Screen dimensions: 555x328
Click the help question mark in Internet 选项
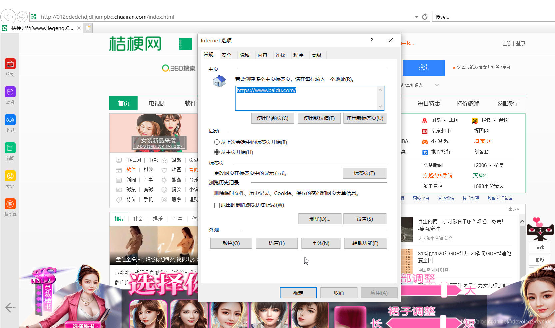[x=371, y=40]
